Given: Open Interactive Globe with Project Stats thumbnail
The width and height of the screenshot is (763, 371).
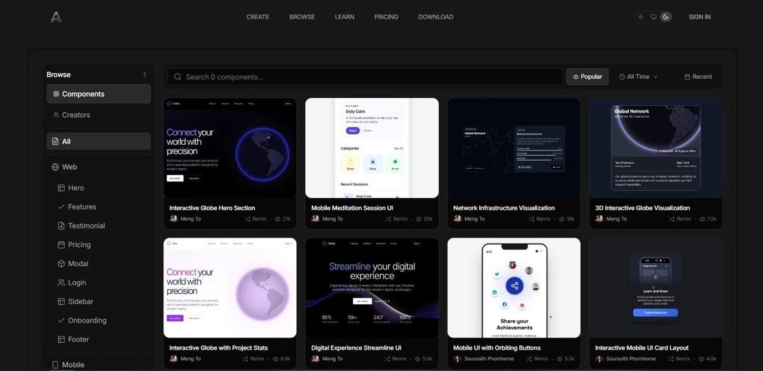Looking at the screenshot, I should pos(230,288).
